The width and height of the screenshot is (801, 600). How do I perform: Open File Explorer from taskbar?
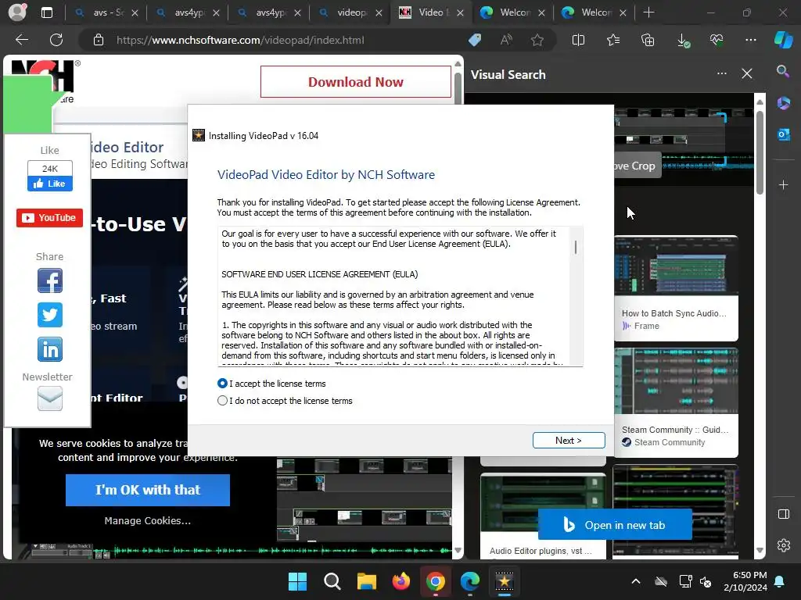366,581
